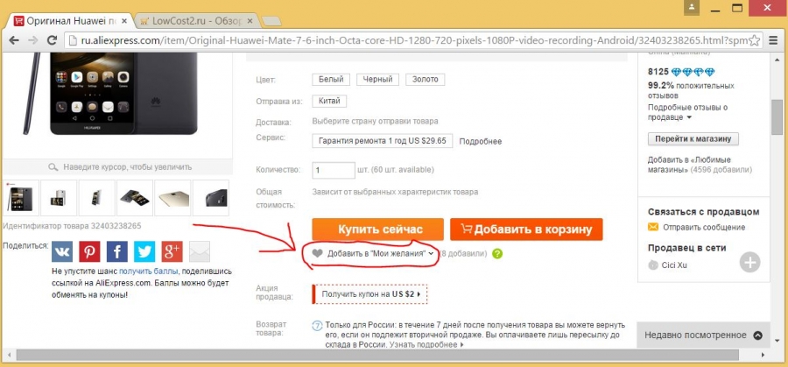Screen dimensions: 788x367
Task: Click Купить сейчас button
Action: point(378,229)
